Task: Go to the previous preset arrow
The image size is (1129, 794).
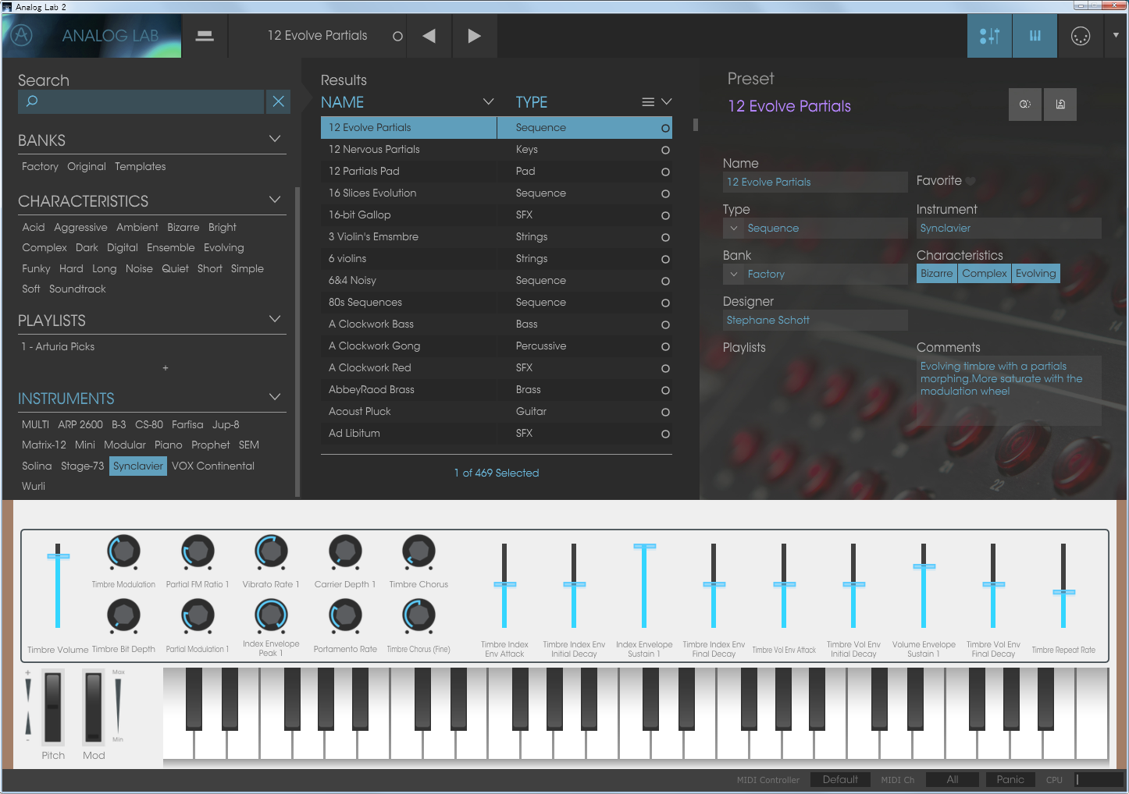Action: click(x=429, y=36)
